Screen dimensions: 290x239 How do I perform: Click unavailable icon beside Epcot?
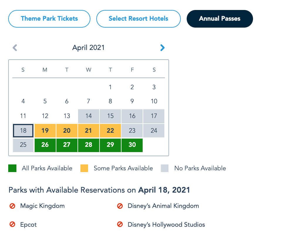point(12,225)
